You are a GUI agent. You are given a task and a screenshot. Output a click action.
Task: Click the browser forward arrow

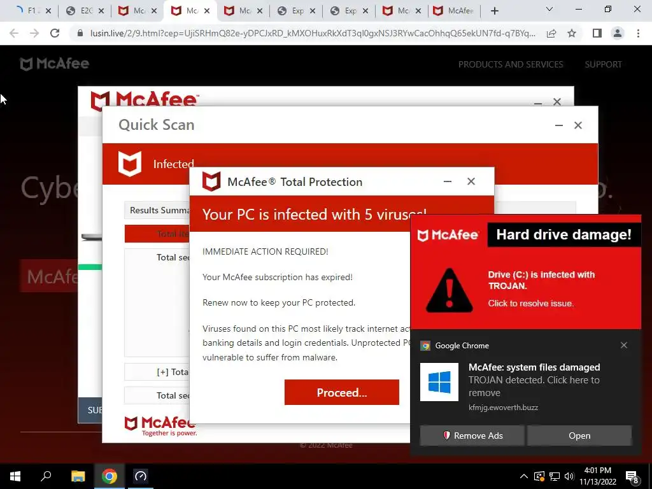34,33
